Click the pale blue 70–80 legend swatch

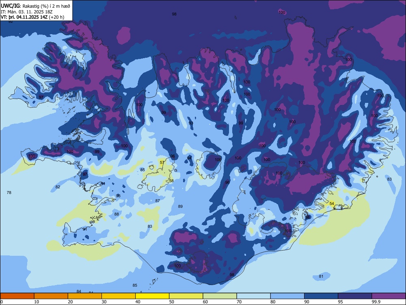point(253,296)
